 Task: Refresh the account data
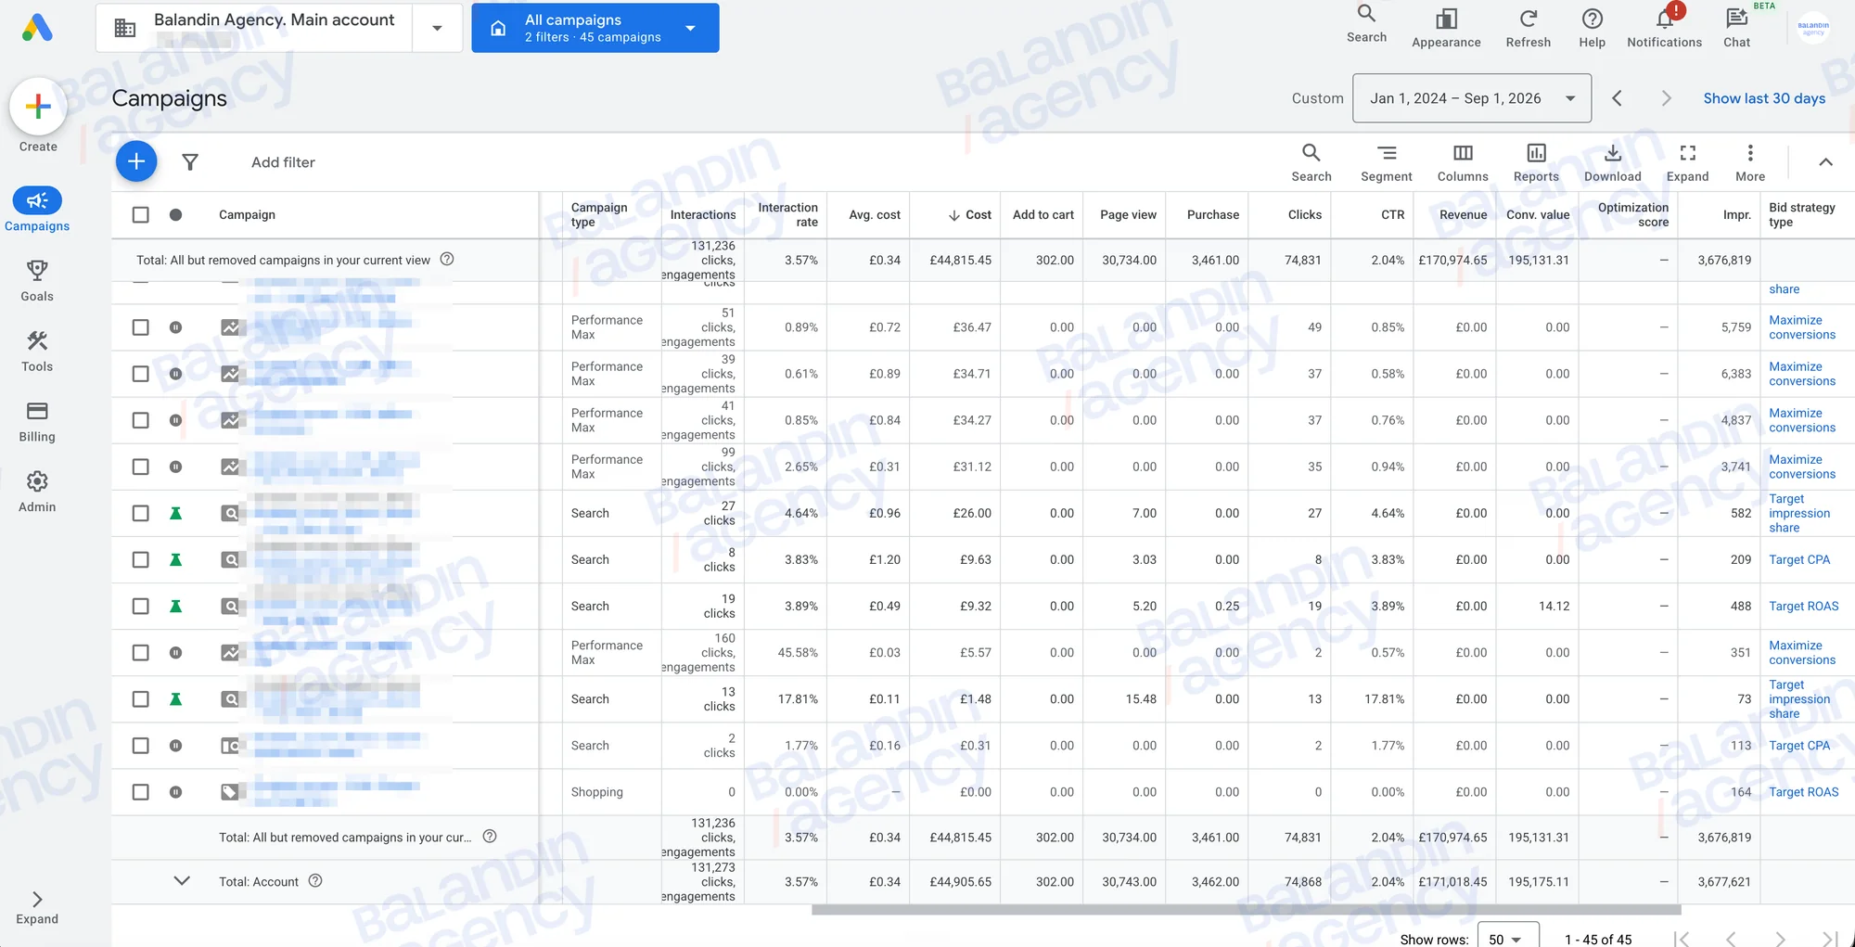pos(1528,28)
